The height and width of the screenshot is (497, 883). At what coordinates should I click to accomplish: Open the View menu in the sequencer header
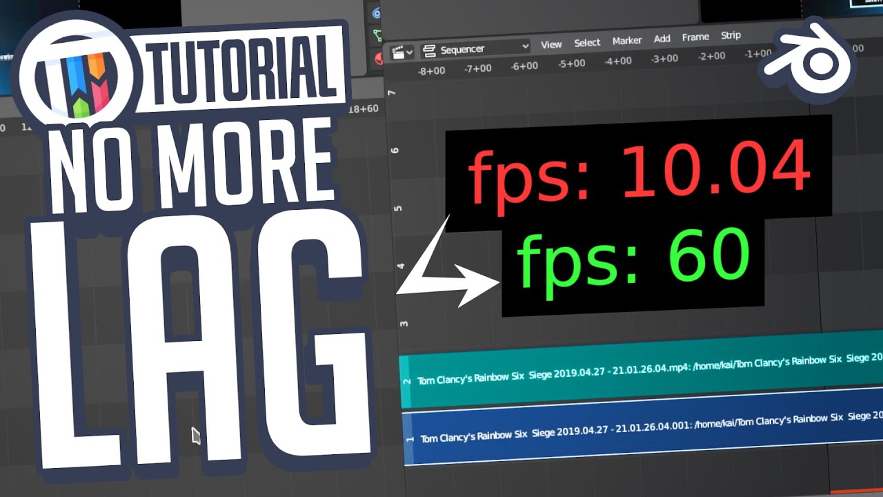click(x=551, y=44)
